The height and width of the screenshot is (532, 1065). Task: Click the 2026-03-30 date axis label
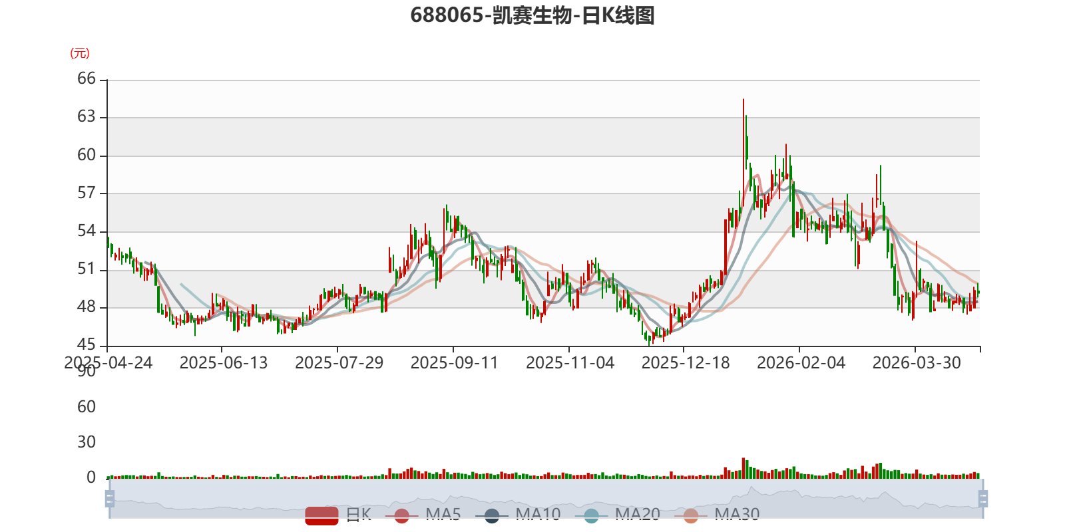click(x=917, y=363)
